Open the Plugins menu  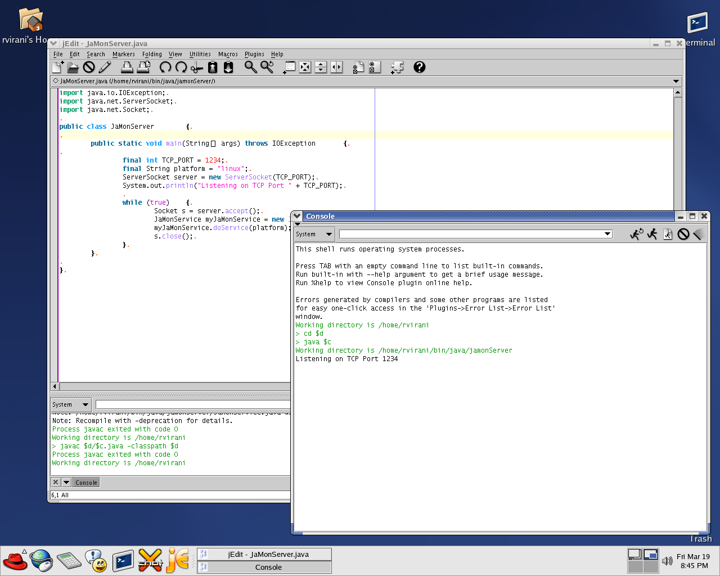coord(254,55)
